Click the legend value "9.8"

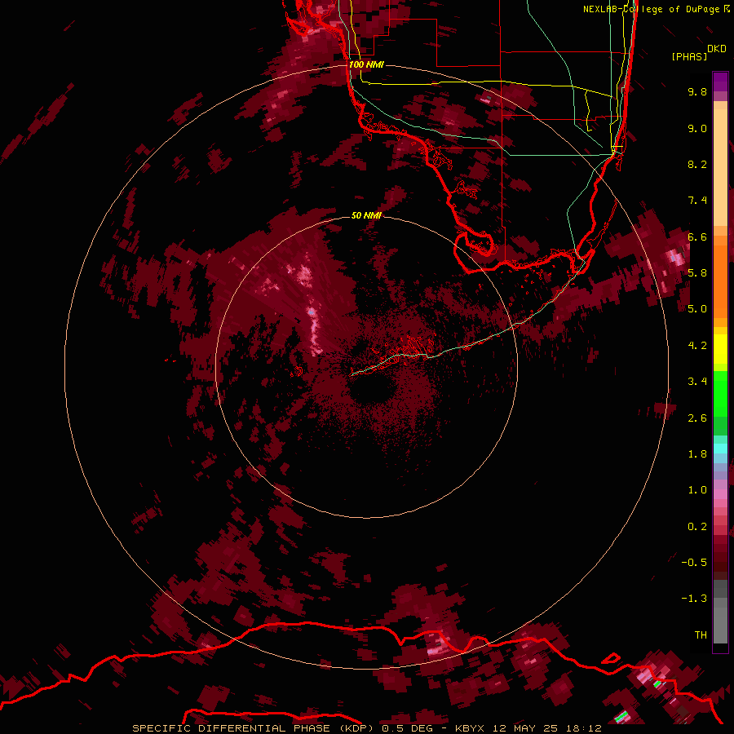coord(697,91)
